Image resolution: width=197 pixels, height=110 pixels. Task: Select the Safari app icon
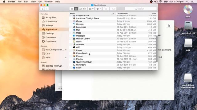74,68
